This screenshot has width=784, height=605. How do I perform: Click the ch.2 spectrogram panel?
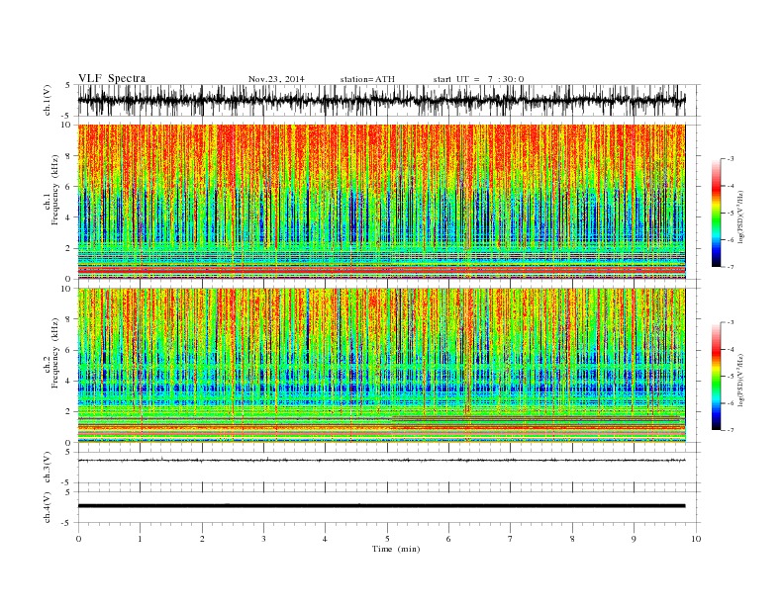tap(381, 366)
